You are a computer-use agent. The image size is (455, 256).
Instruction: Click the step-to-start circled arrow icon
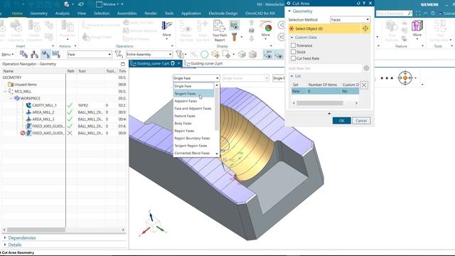click(x=282, y=37)
